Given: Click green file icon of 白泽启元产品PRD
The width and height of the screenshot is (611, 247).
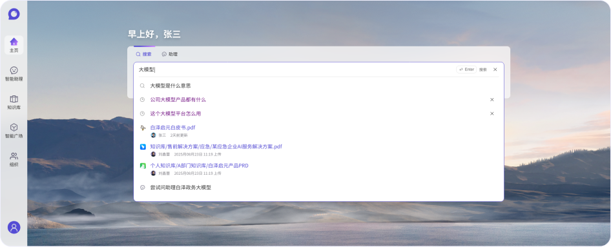Looking at the screenshot, I should click(143, 166).
